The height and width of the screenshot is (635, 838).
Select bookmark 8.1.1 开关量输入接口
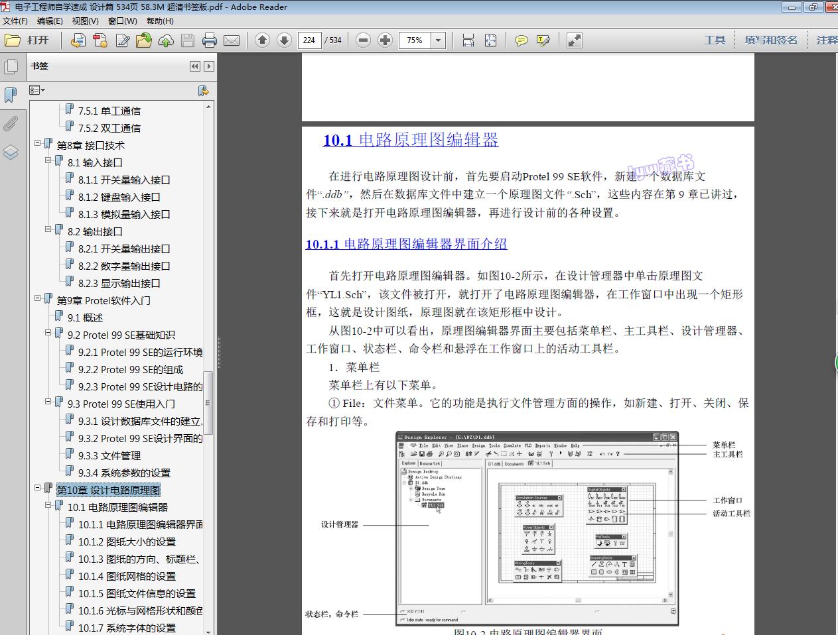124,180
